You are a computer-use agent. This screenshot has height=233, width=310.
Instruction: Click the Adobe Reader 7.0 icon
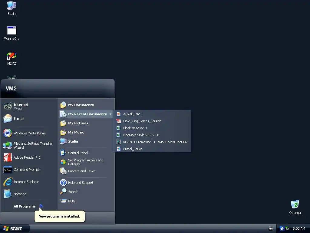coord(8,157)
